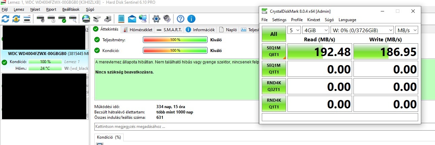The width and height of the screenshot is (435, 145).
Task: Open settings via the gear icon
Action: [x=156, y=18]
